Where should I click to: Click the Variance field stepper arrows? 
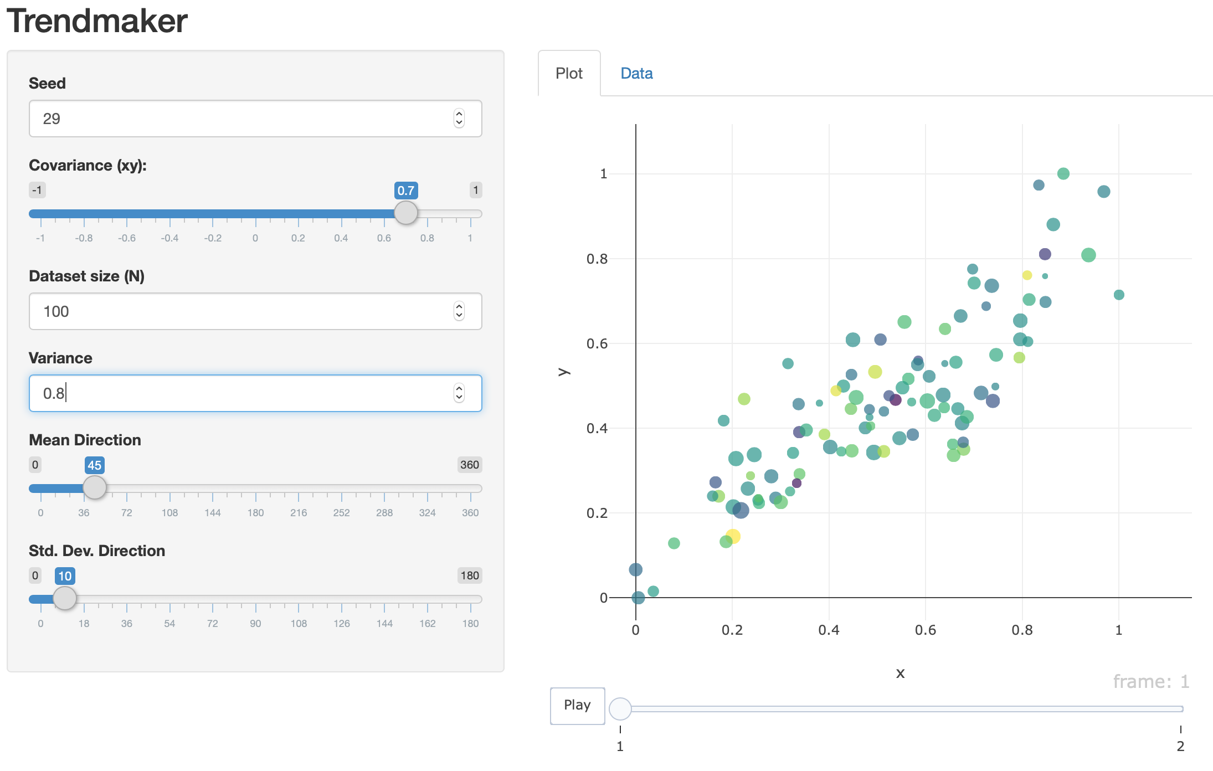pyautogui.click(x=459, y=393)
